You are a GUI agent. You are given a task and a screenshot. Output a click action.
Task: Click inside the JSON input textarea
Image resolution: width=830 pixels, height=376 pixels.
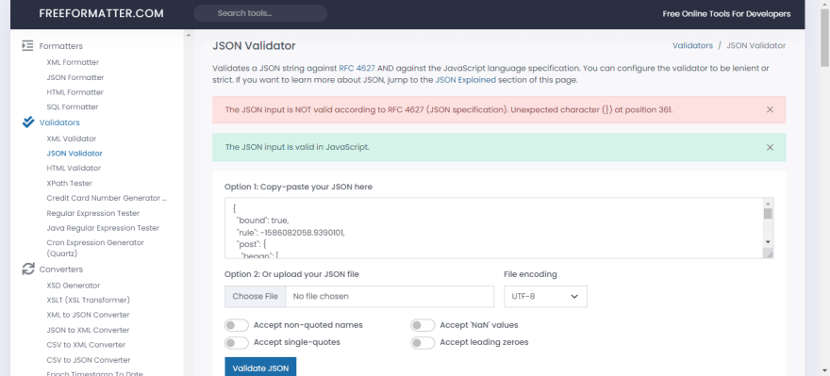click(494, 228)
